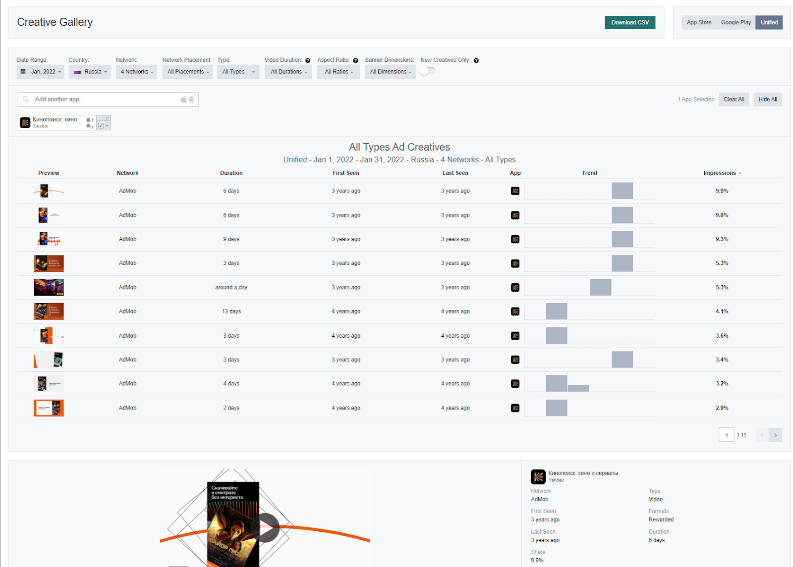Open the creative thumbnail in the around-a-day row
Screen dimensions: 793x567
pyautogui.click(x=49, y=288)
